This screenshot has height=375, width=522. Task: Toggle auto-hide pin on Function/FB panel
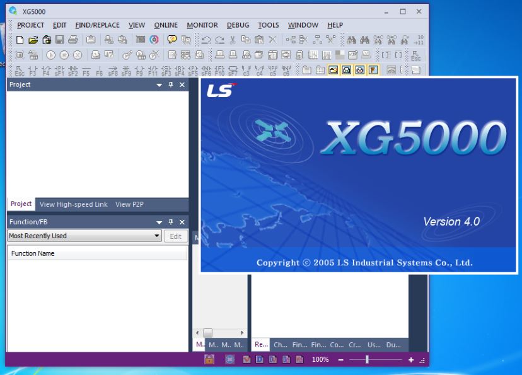click(171, 222)
